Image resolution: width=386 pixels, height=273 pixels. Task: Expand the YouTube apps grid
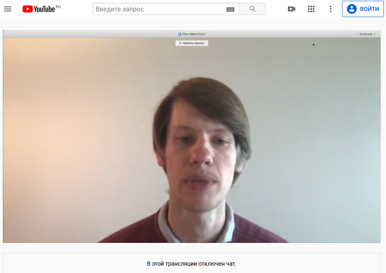(x=311, y=9)
